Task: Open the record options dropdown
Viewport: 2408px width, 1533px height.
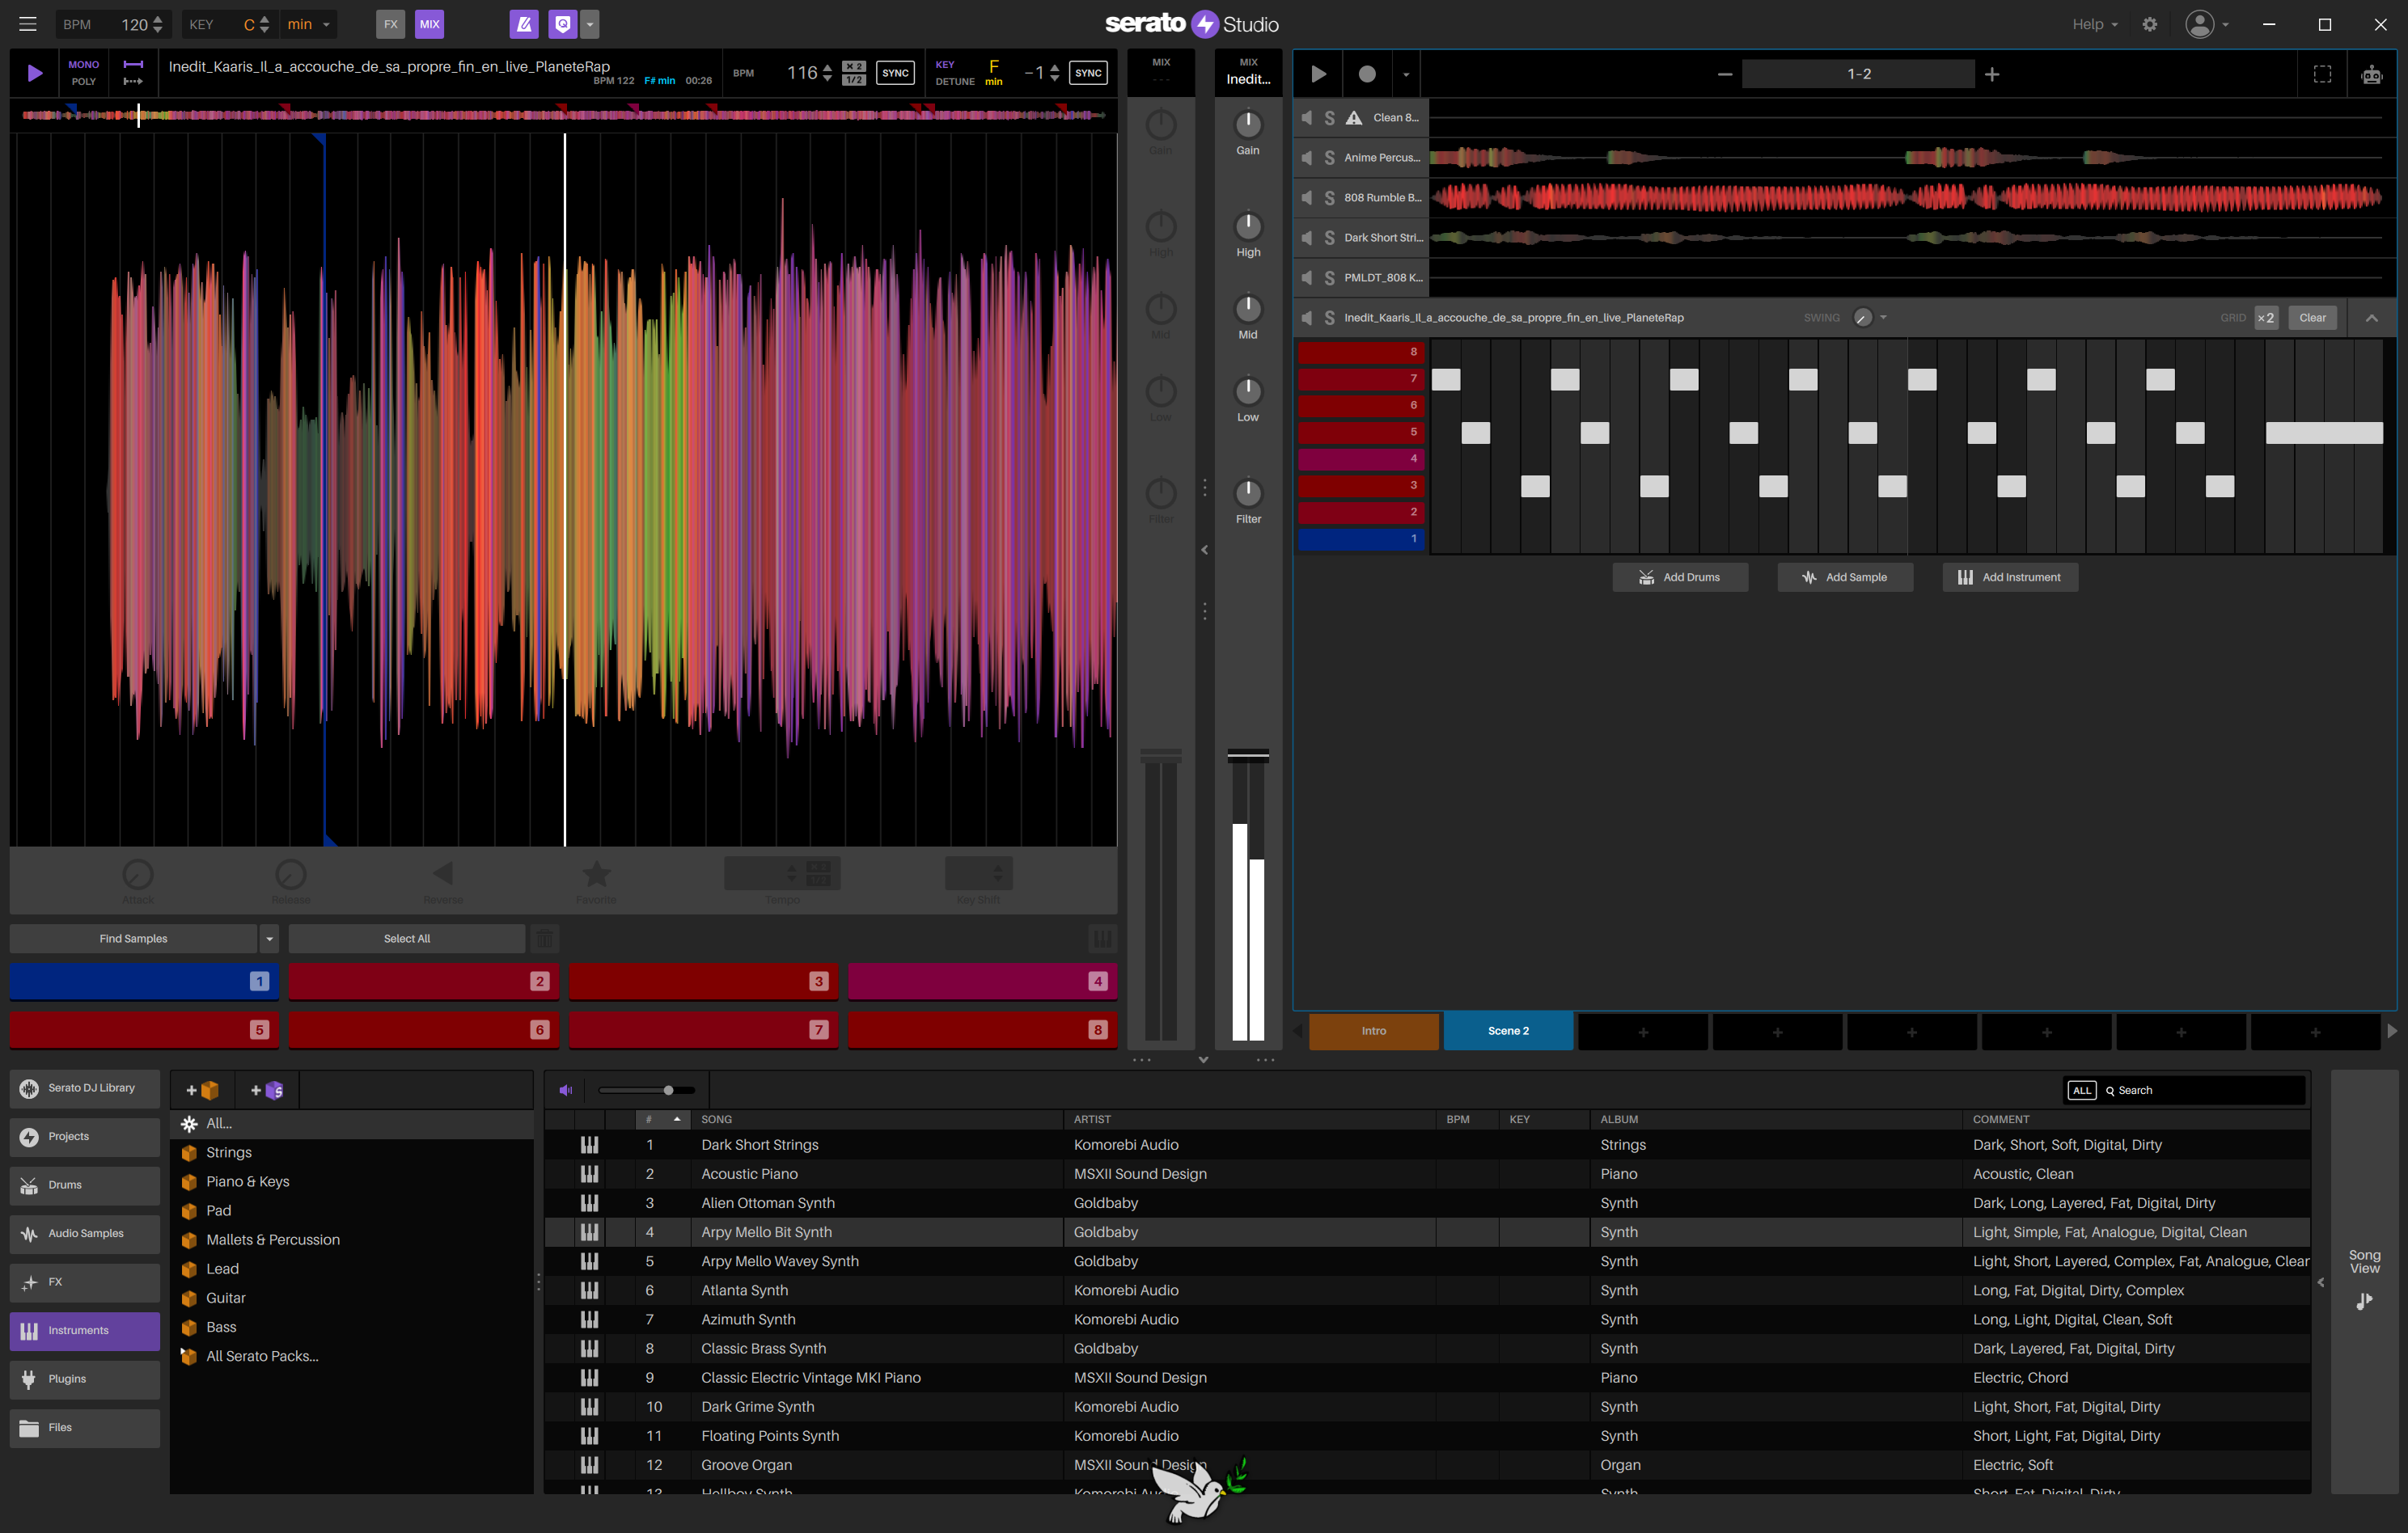Action: (x=1406, y=74)
